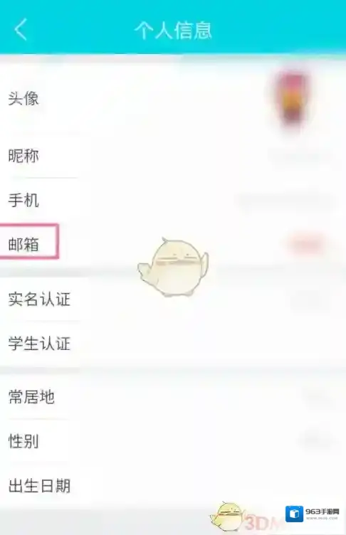
Task: Click the 963手游网 logo icon
Action: pyautogui.click(x=295, y=514)
